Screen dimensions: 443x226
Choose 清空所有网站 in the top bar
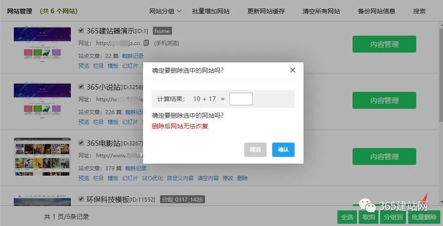321,11
